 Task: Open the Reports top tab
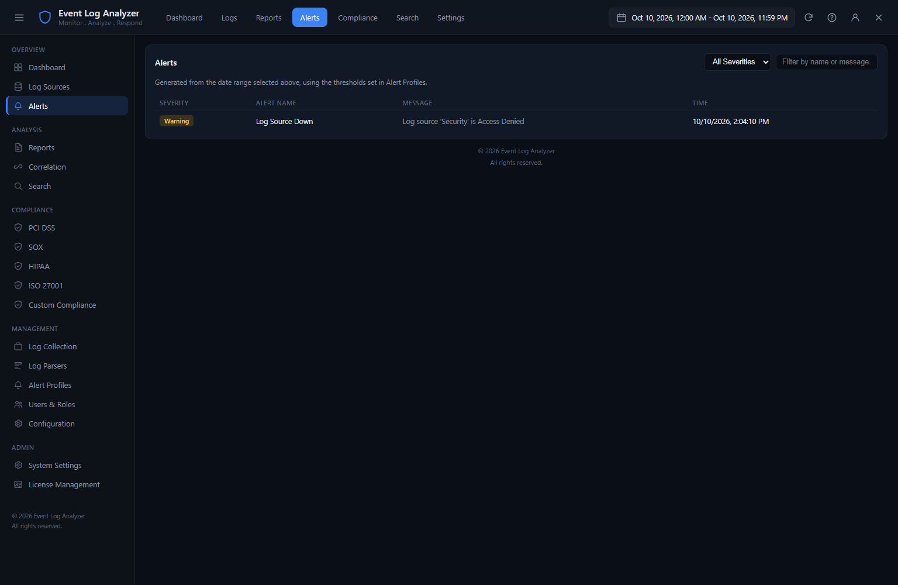pos(268,18)
